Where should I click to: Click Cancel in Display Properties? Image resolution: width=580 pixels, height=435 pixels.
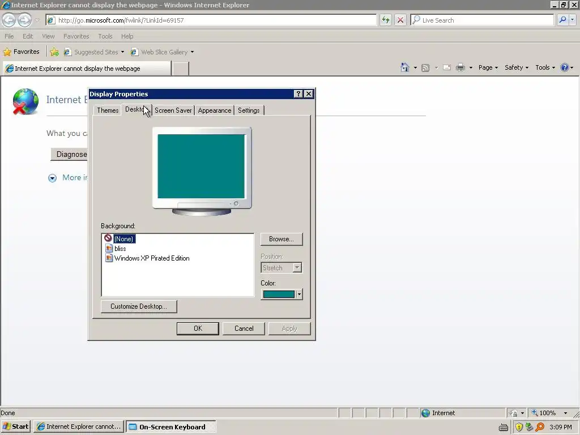point(244,329)
